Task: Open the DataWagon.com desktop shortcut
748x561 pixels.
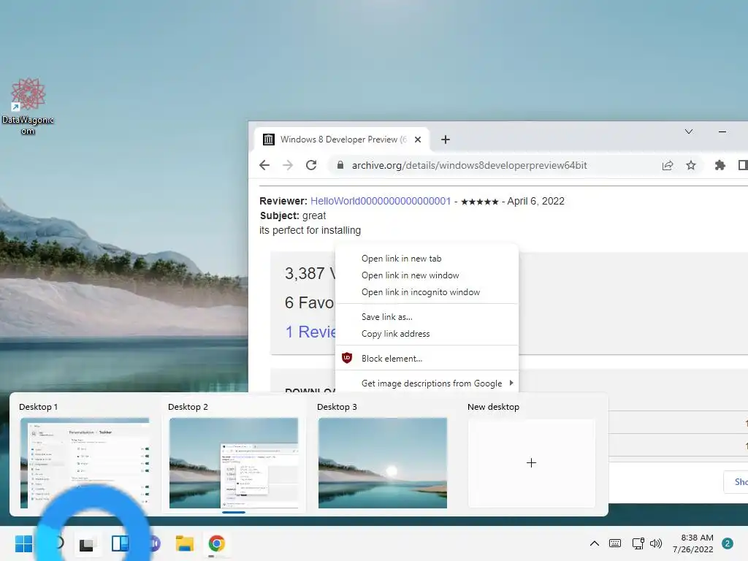Action: 28,107
